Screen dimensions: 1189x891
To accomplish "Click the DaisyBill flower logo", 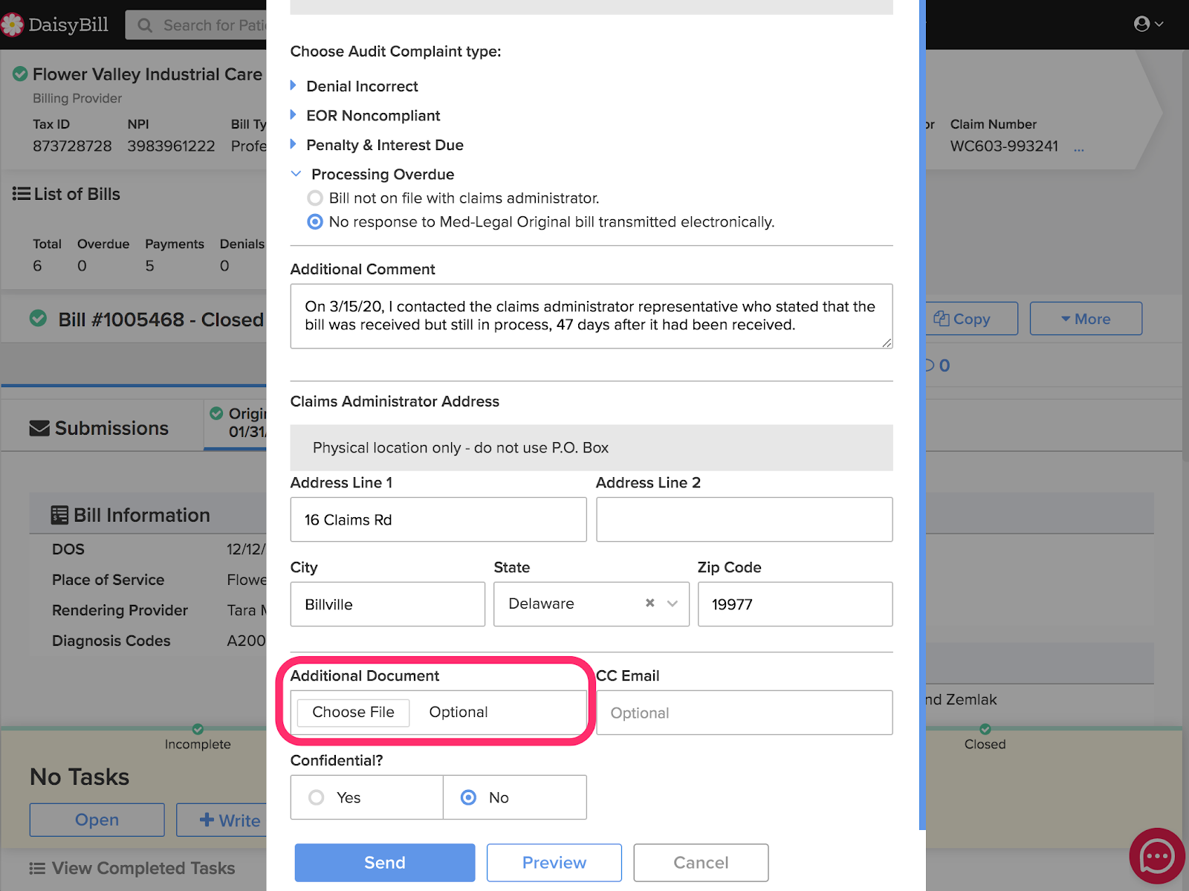I will 12,25.
